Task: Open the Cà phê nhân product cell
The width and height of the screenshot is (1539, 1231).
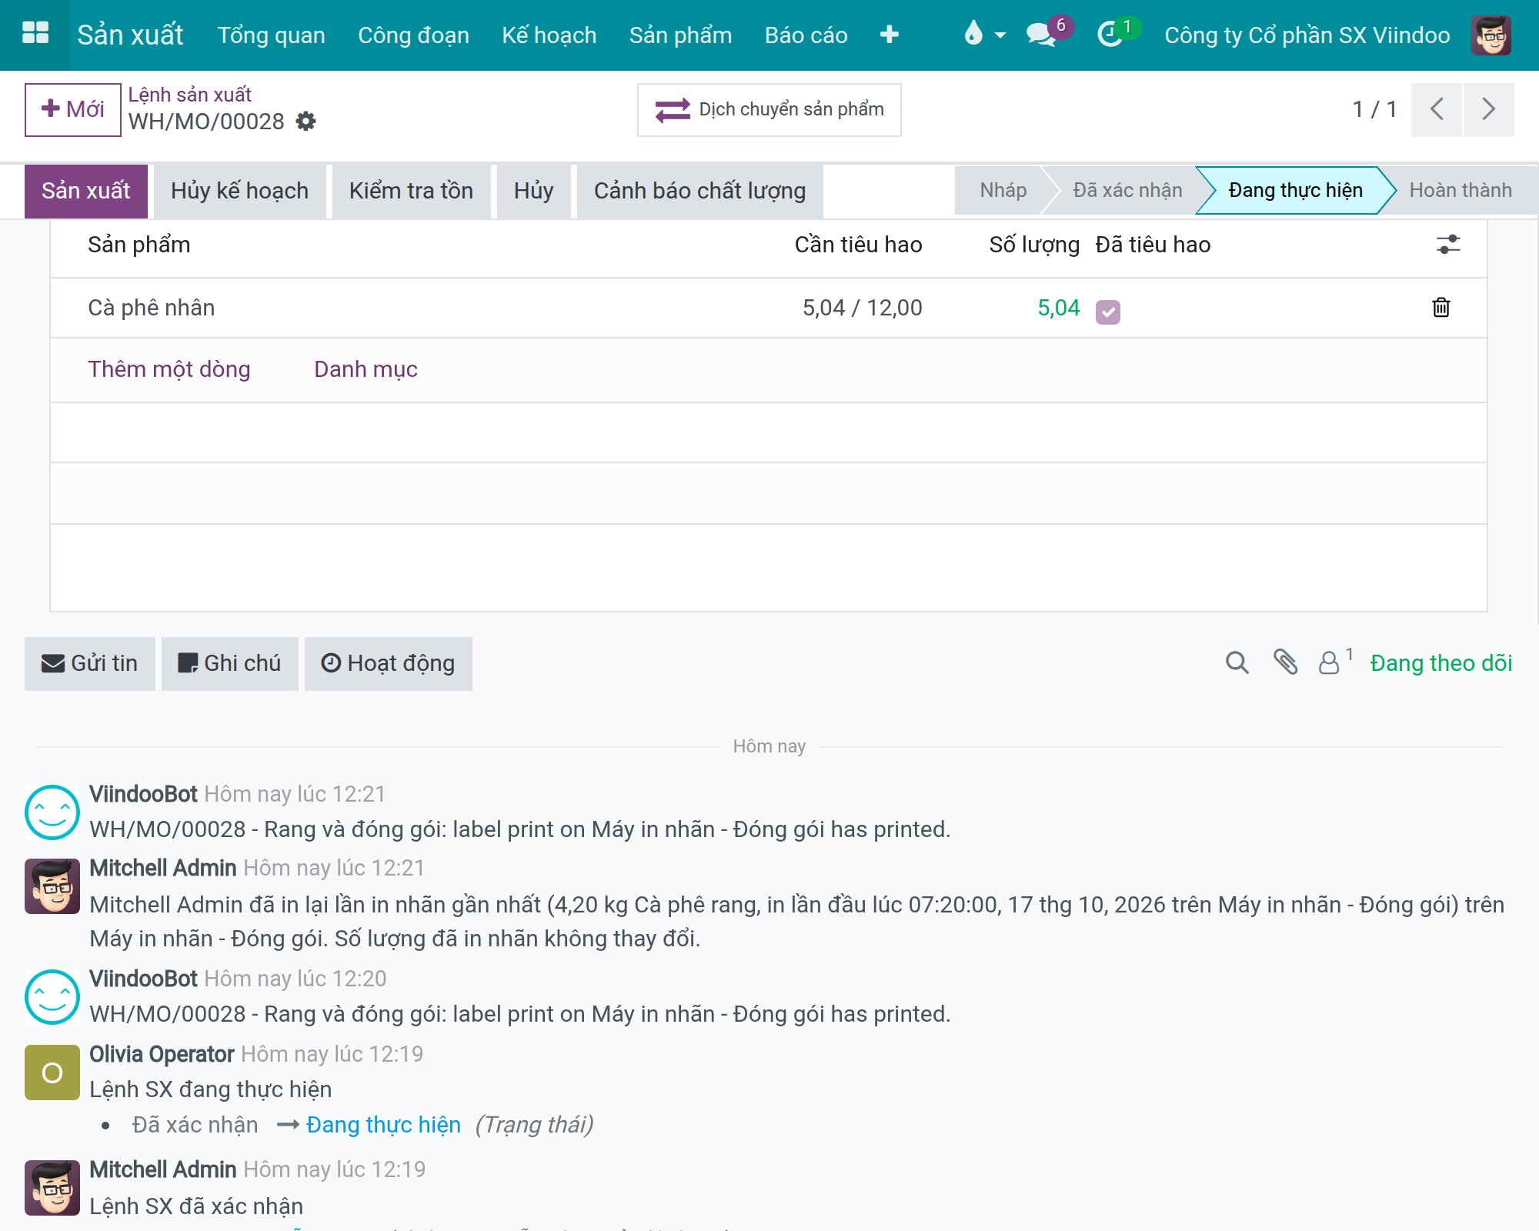Action: [x=152, y=308]
